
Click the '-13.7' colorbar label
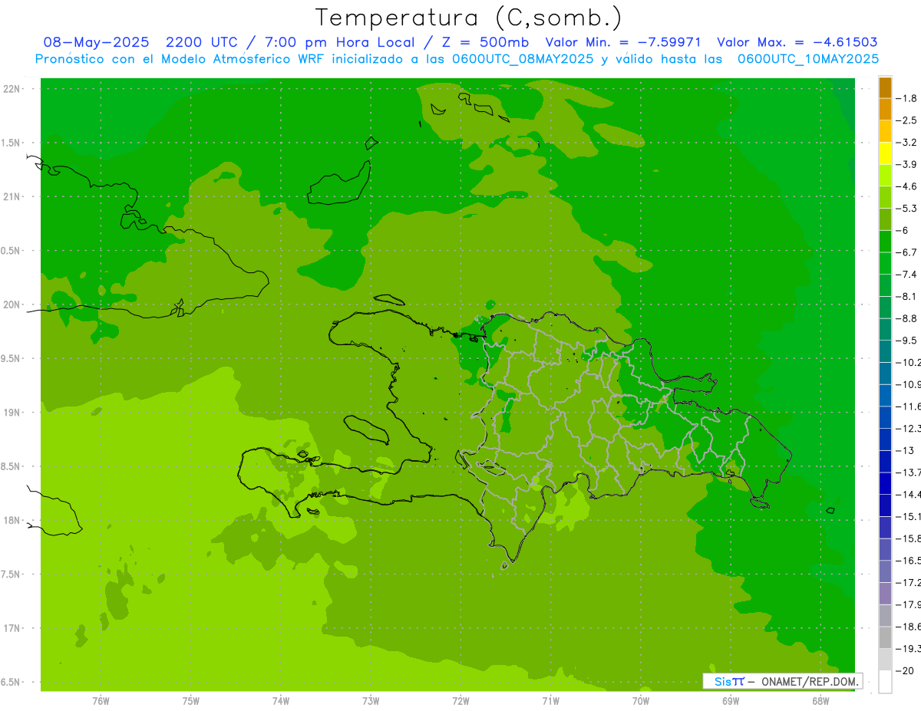(x=908, y=472)
